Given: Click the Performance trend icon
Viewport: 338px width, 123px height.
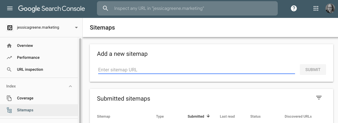Looking at the screenshot, I should pyautogui.click(x=9, y=58).
